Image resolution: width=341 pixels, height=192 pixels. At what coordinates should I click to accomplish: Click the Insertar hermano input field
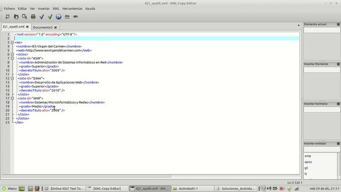click(321, 109)
